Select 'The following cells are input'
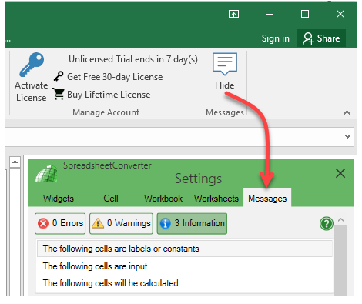Image resolution: width=362 pixels, height=304 pixels. [185, 266]
